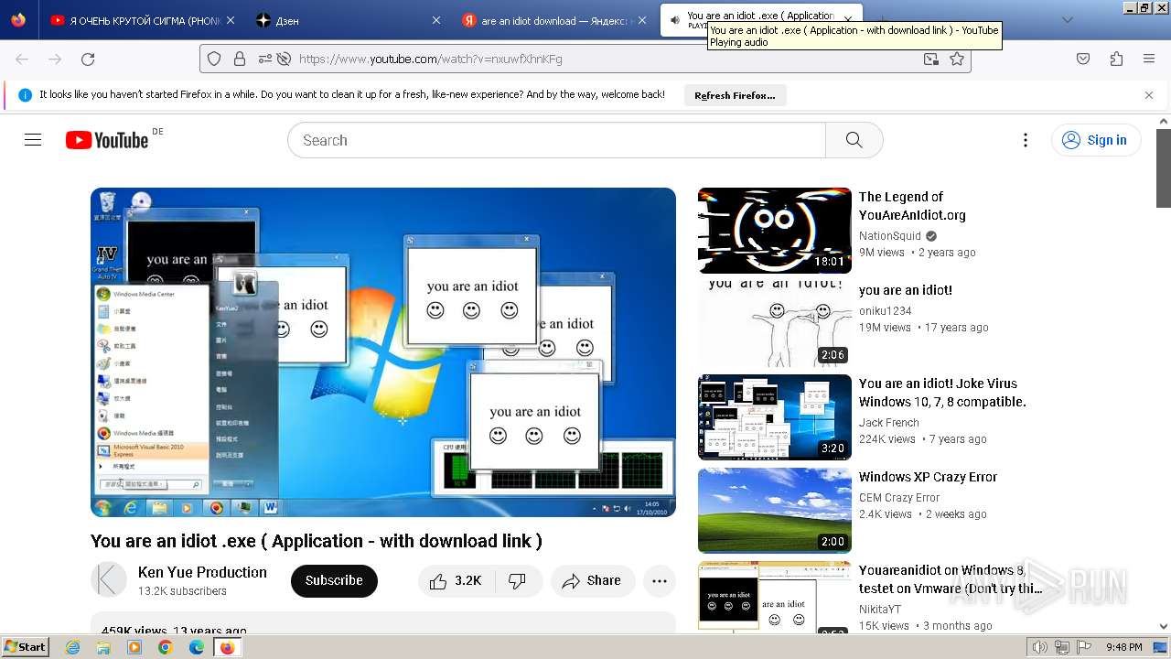Open 'The Legend of YouAreAnIdiot.org' title link
The width and height of the screenshot is (1171, 659).
click(x=912, y=206)
